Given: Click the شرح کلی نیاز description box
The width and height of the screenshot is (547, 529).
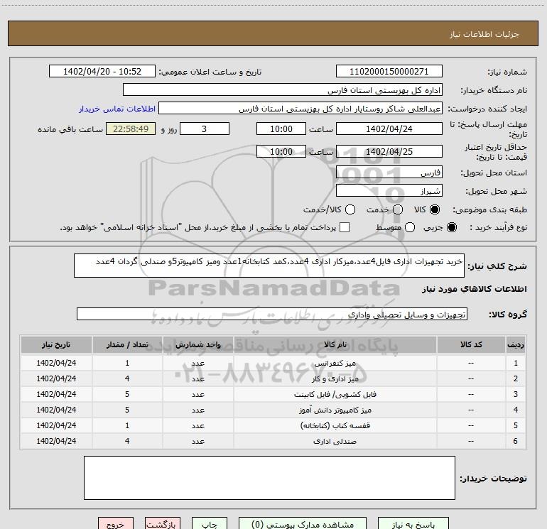Looking at the screenshot, I should coord(269,266).
